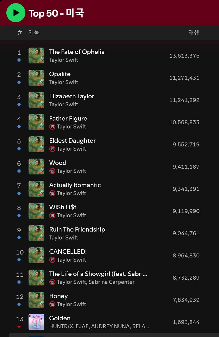Open the Wi$h Li$t track
The height and width of the screenshot is (337, 219).
[63, 207]
